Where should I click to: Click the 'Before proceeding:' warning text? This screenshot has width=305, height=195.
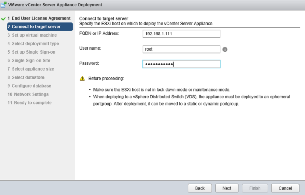point(106,79)
